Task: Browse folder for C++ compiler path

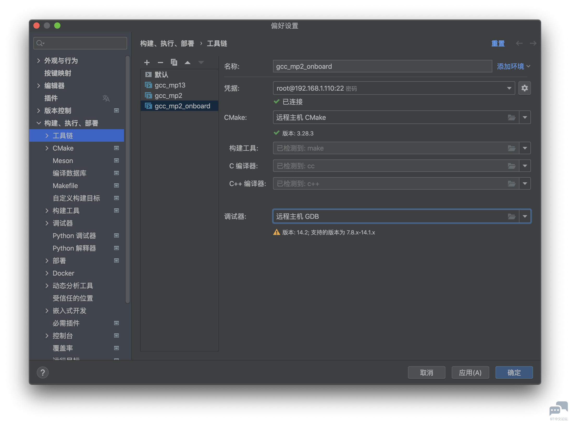Action: coord(512,184)
